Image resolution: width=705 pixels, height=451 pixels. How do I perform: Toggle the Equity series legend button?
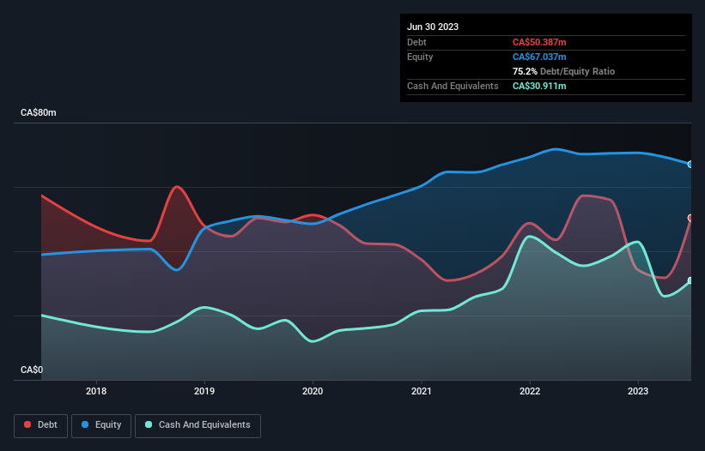coord(101,425)
